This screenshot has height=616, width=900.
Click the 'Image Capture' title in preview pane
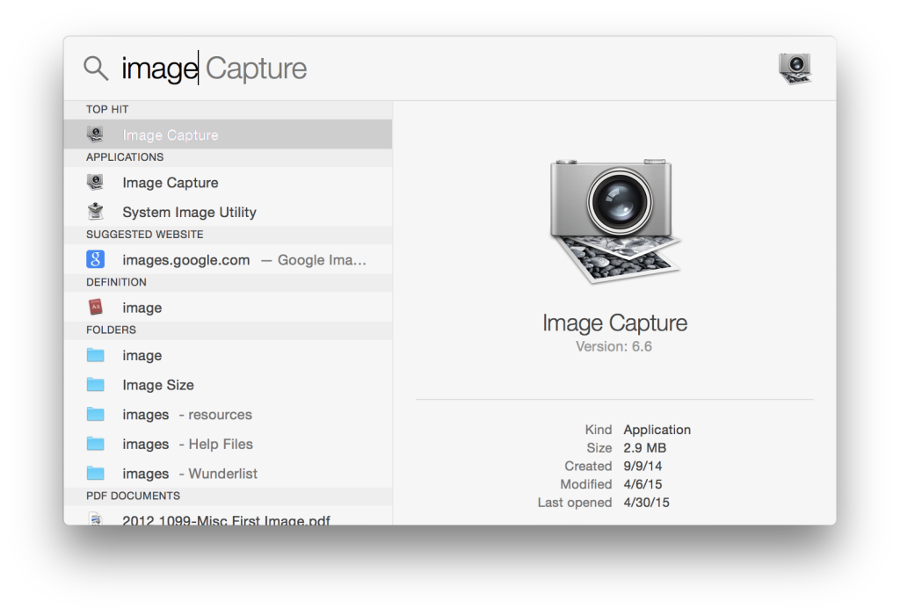click(614, 323)
